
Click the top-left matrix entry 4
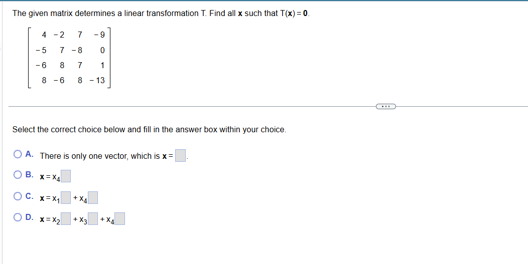point(44,35)
